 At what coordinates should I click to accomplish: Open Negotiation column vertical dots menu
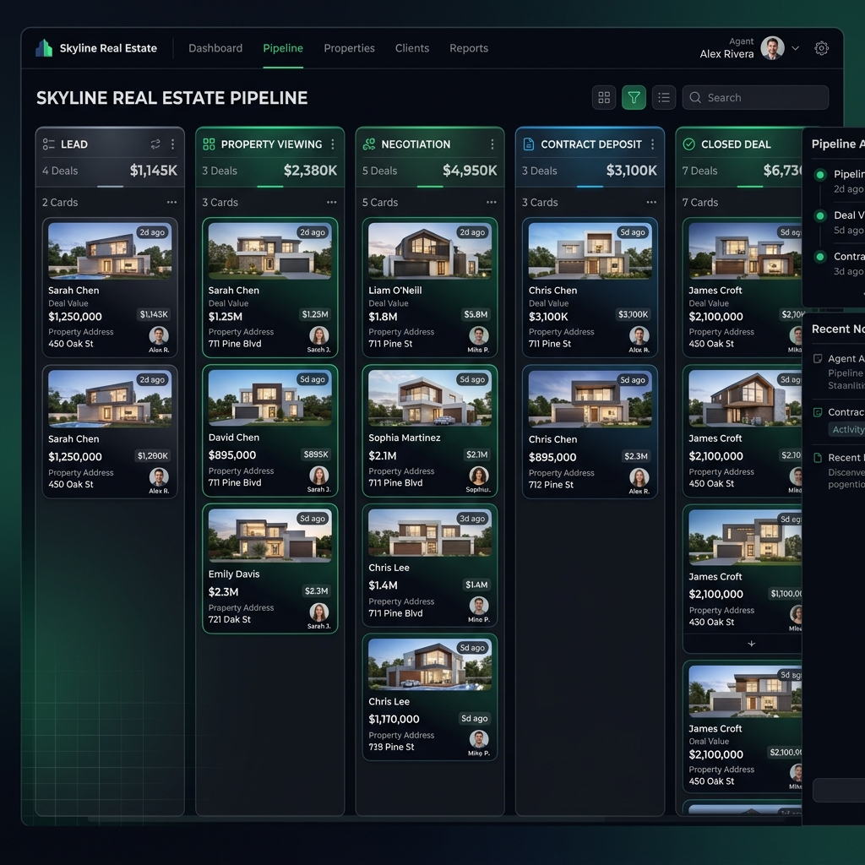tap(492, 144)
